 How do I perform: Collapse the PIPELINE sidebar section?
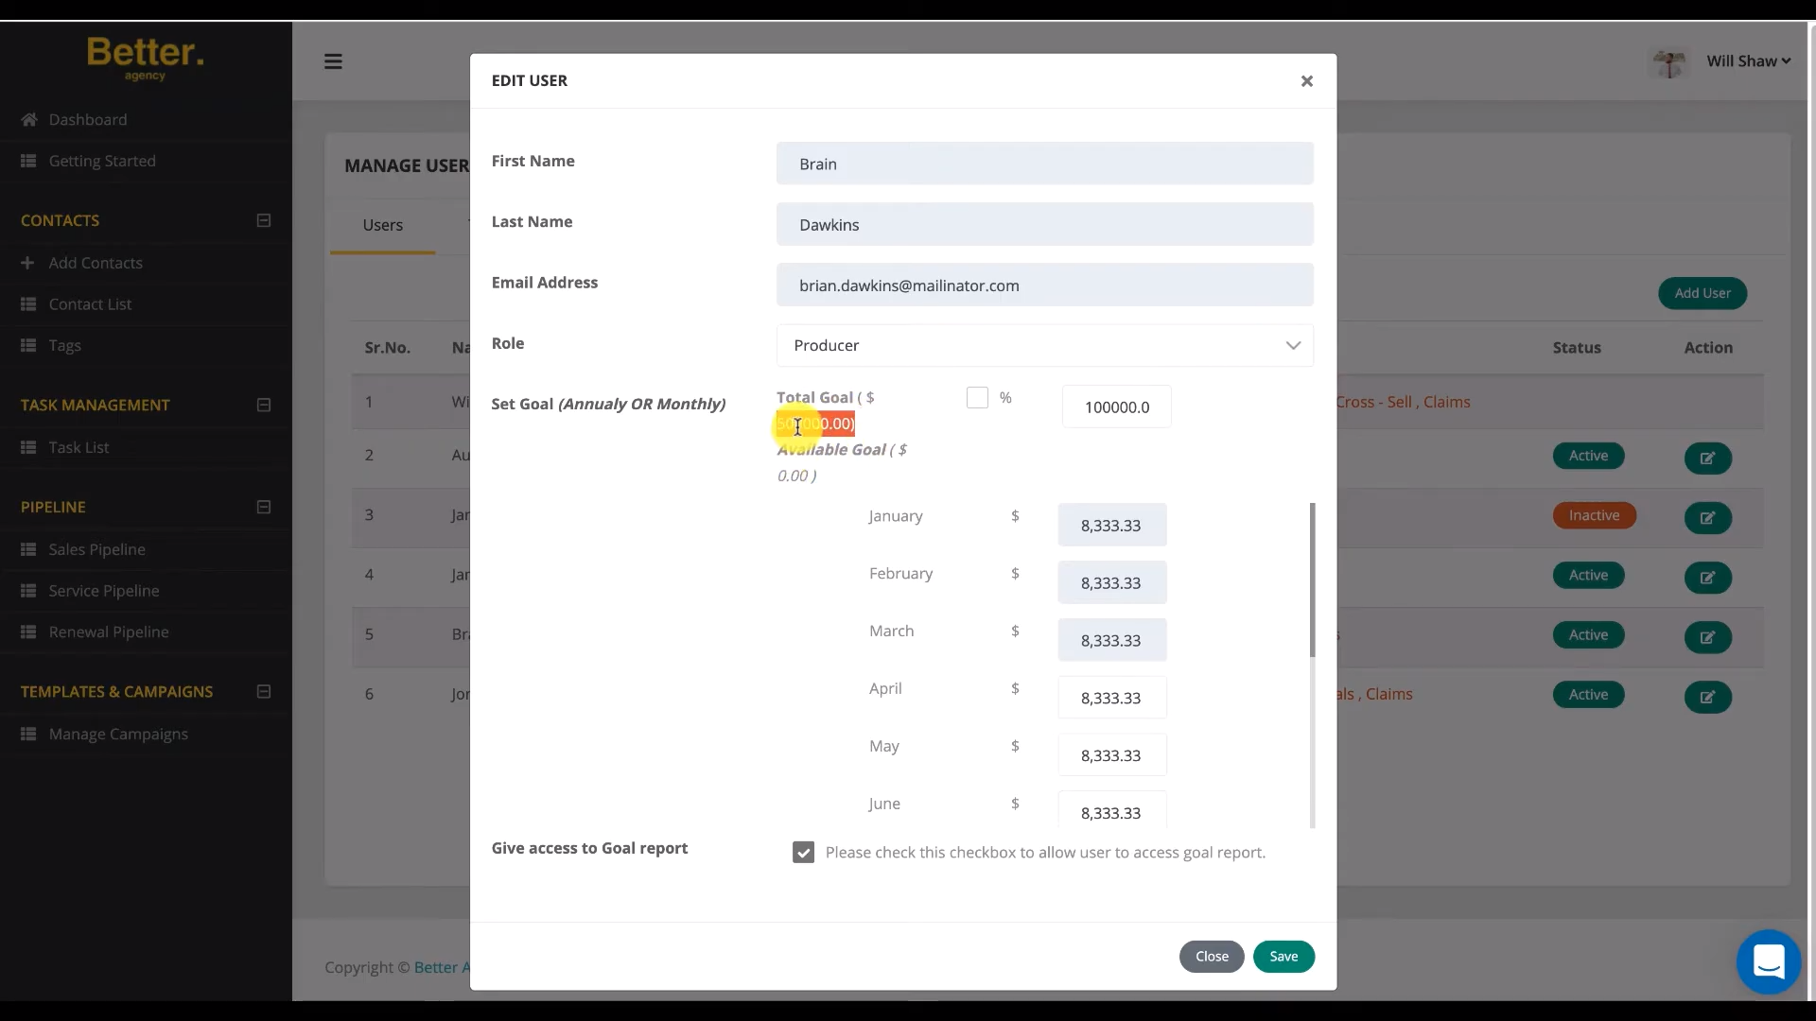click(x=264, y=507)
